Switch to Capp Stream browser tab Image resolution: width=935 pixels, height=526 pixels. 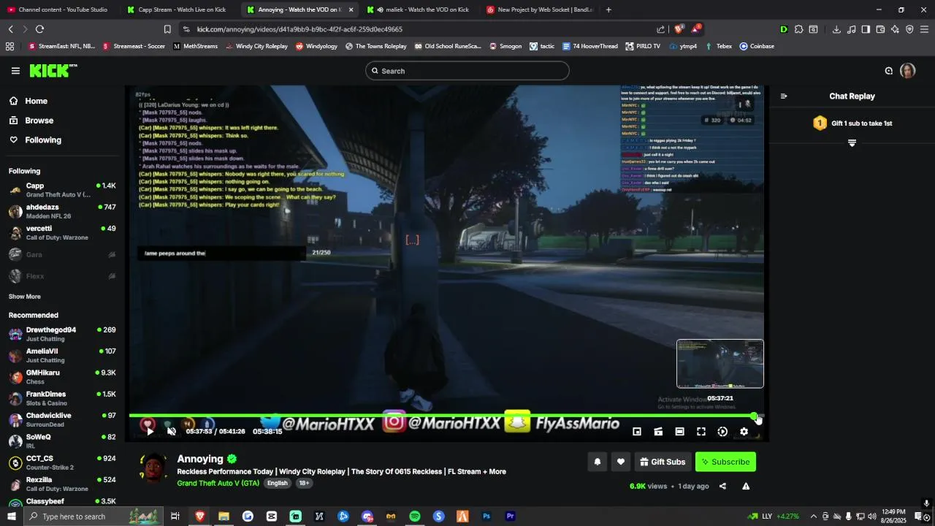coord(179,9)
